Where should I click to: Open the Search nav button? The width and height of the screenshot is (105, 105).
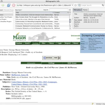(27, 43)
